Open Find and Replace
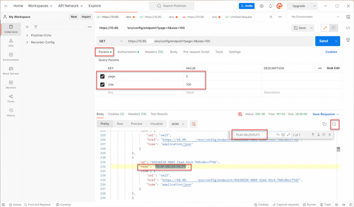 38,204
